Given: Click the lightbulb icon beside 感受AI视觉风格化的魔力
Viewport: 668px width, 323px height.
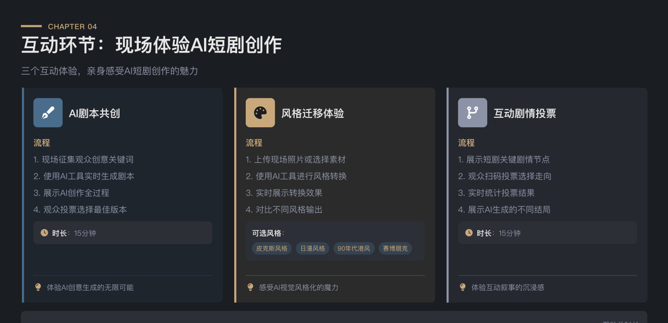Looking at the screenshot, I should (x=250, y=287).
